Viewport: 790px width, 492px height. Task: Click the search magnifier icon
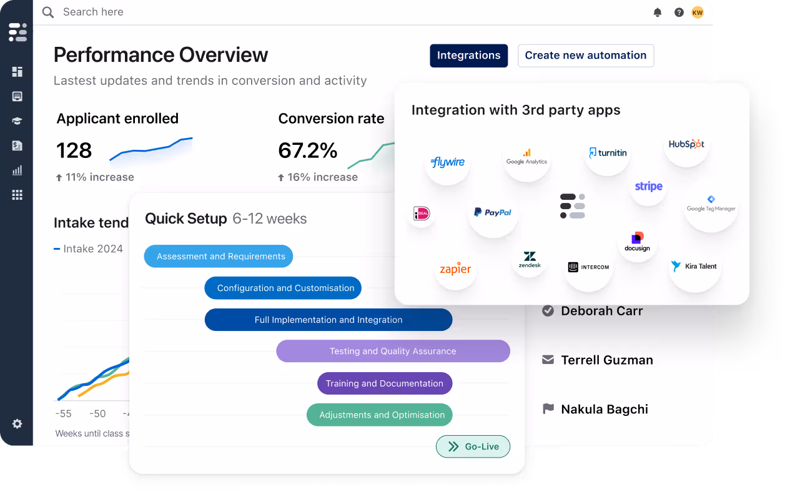coord(47,12)
